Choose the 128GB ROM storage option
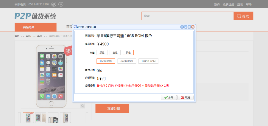 coord(148,61)
